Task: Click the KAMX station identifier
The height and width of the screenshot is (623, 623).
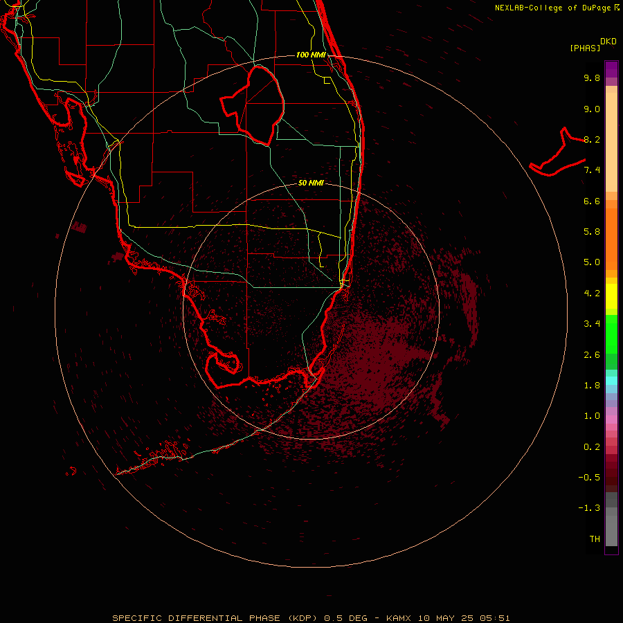Action: [399, 618]
